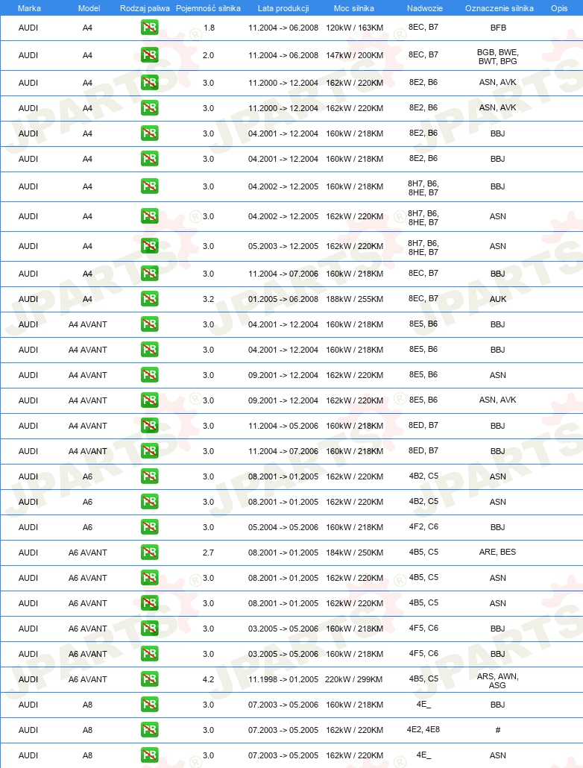Select the A6 AVANT model cell in the 4.2 row

(x=88, y=679)
